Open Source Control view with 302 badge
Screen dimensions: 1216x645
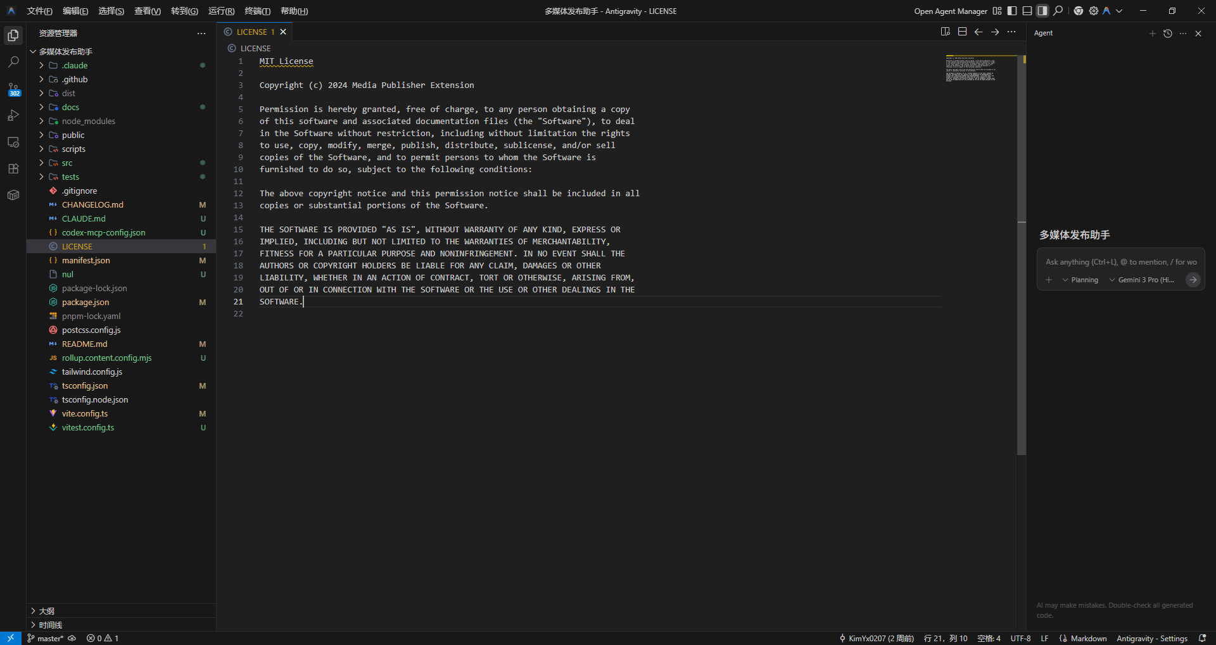coord(13,89)
